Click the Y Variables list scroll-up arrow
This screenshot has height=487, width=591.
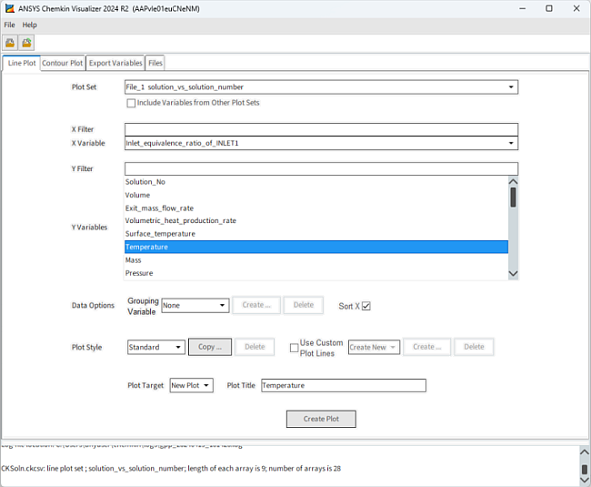pos(513,181)
